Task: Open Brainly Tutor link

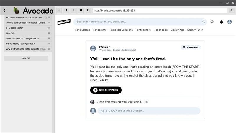Action: point(195,30)
